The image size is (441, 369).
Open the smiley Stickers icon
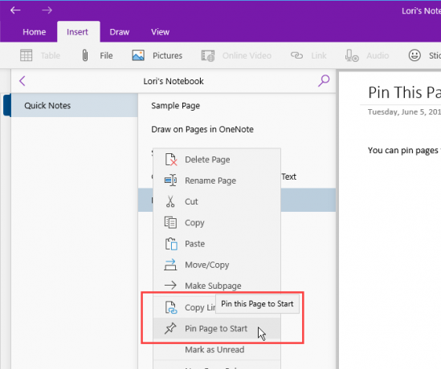tap(414, 55)
